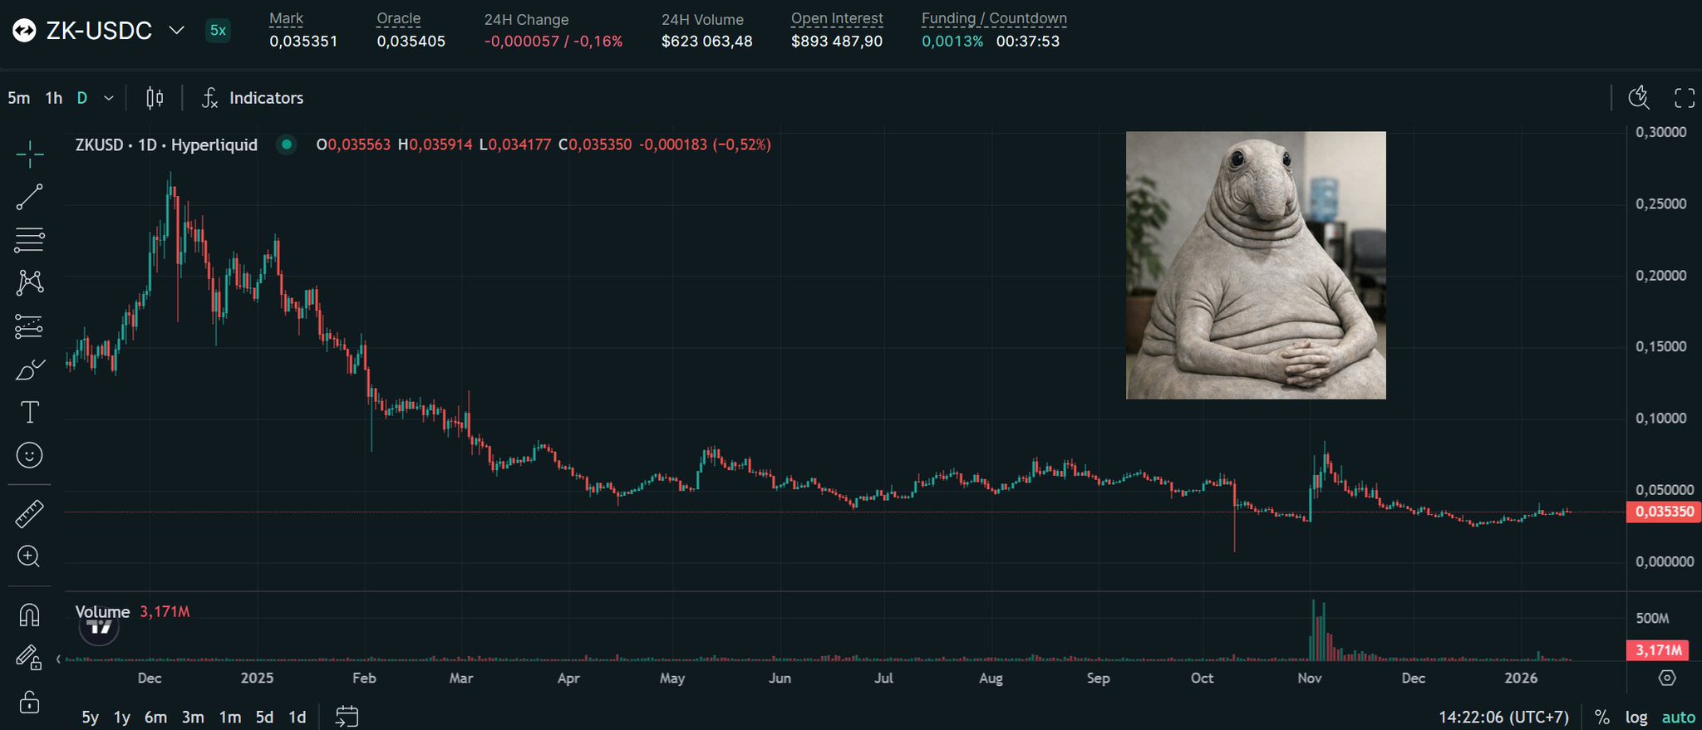Toggle auto scale on price axis

(x=1678, y=717)
